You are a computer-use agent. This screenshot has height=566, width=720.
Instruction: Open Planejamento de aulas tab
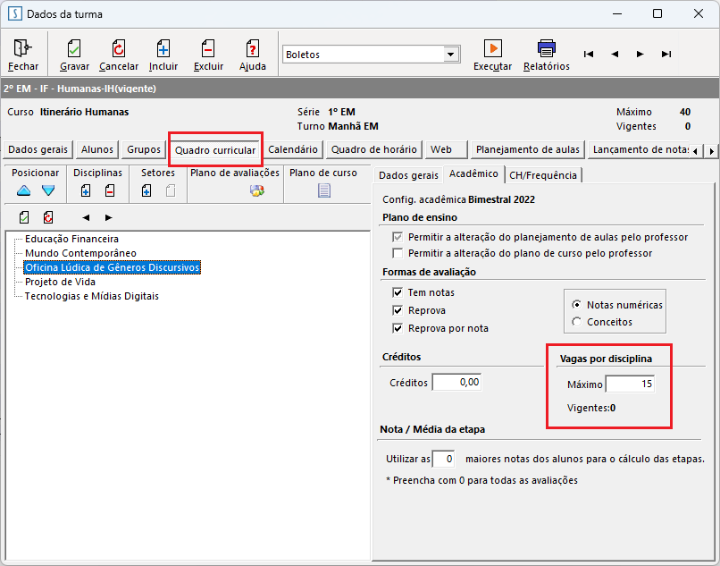[528, 149]
